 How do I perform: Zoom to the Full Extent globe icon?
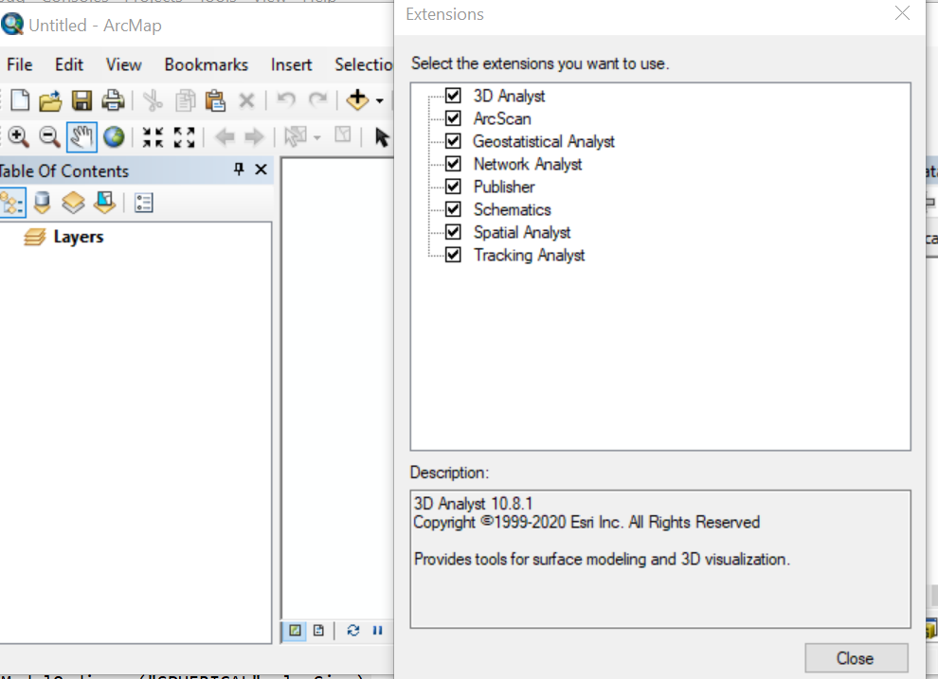tap(112, 136)
